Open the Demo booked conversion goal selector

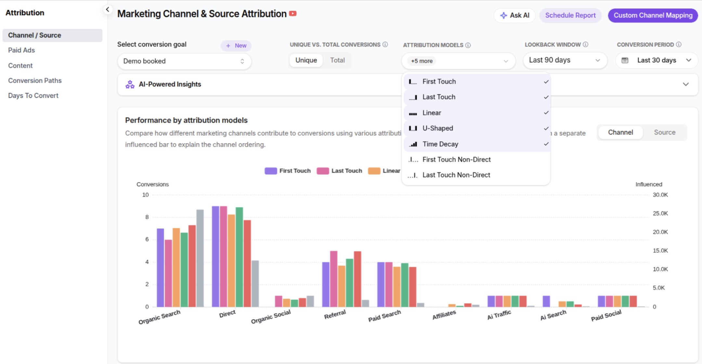click(x=184, y=61)
